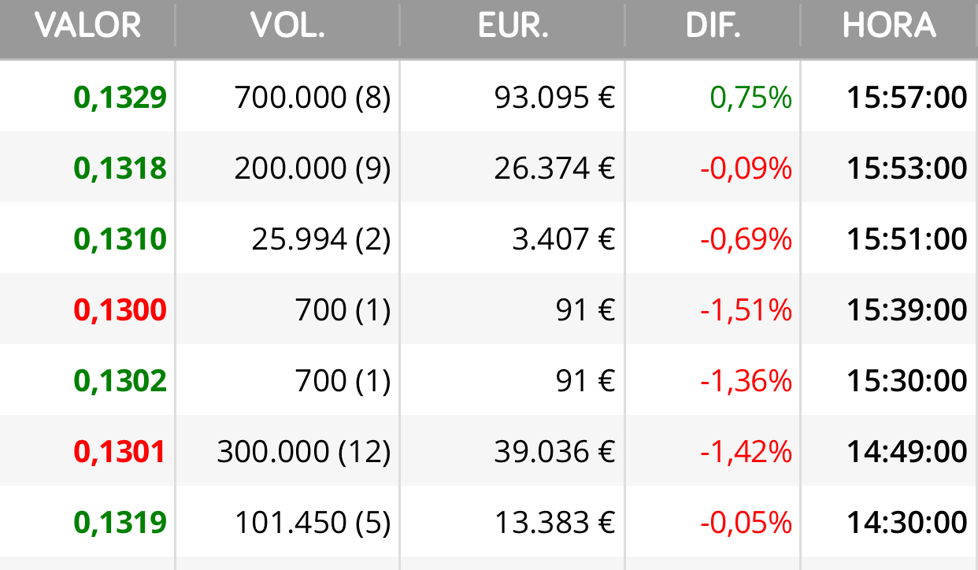Select the time 15:57:00
Viewport: 978px width, 570px height.
[x=907, y=98]
